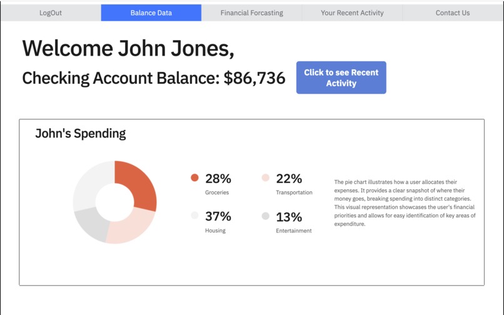The width and height of the screenshot is (504, 315).
Task: Click the 'Click to see Recent Activity' button
Action: pyautogui.click(x=341, y=77)
